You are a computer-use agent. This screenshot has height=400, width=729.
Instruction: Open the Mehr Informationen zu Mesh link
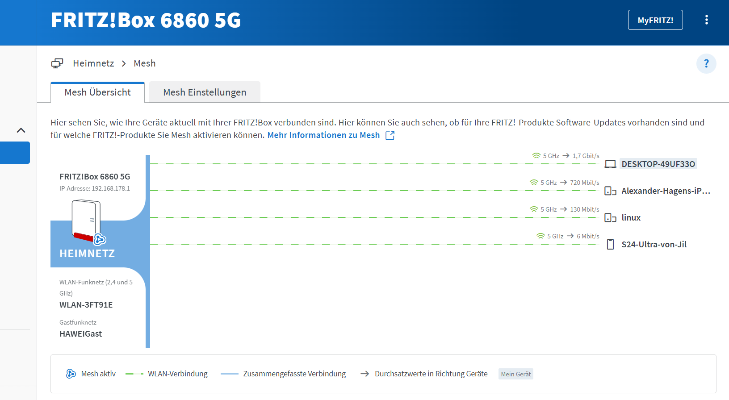[x=323, y=135]
